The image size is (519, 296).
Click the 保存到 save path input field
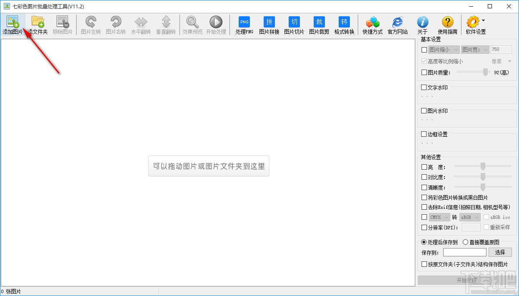[464, 252]
